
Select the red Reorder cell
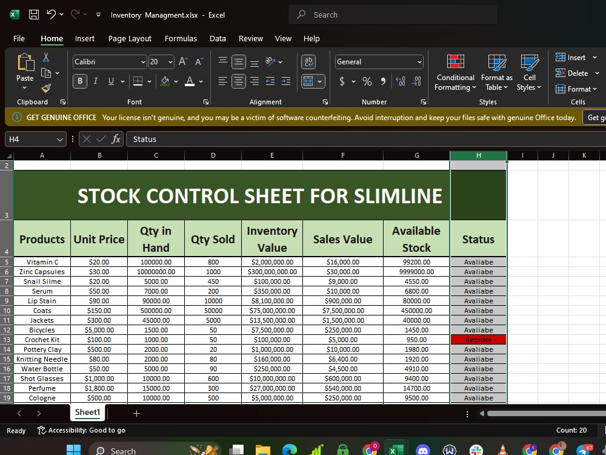pos(478,340)
